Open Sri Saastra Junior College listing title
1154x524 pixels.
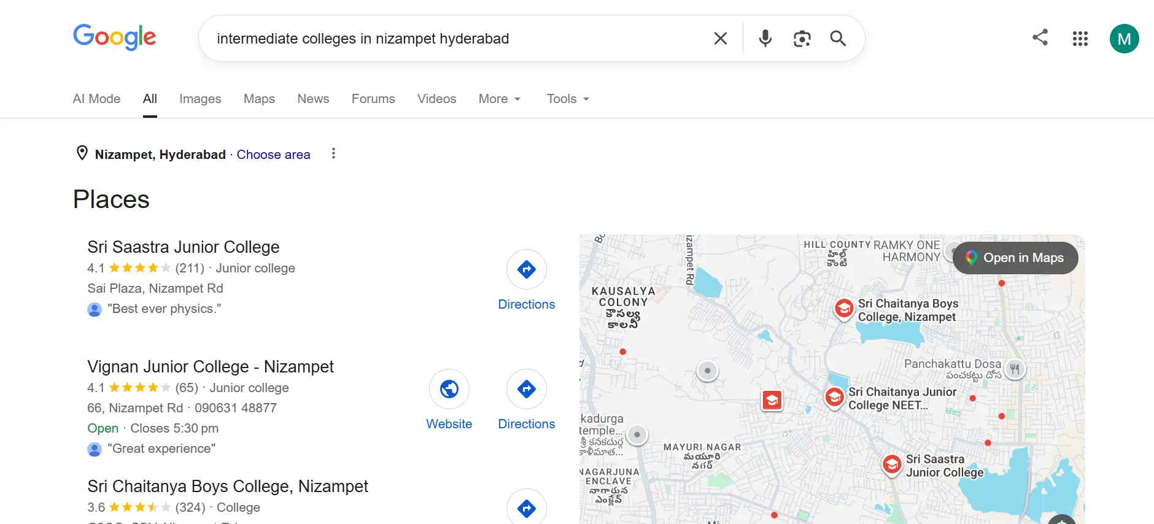pyautogui.click(x=184, y=247)
